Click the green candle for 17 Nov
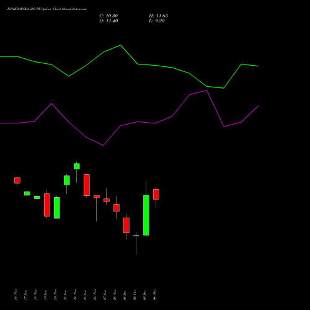310x310 pixels. coord(27,193)
